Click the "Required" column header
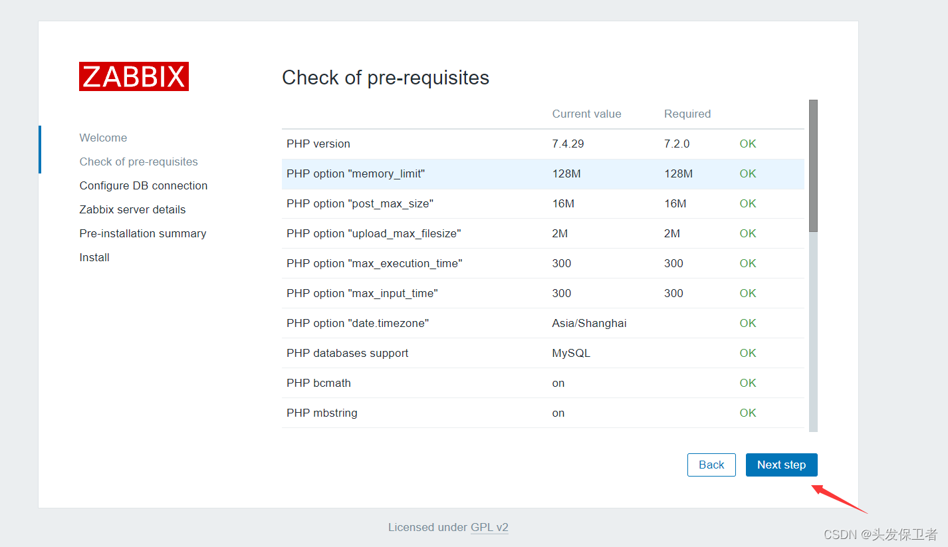Screen dimensions: 948x547 coord(687,114)
